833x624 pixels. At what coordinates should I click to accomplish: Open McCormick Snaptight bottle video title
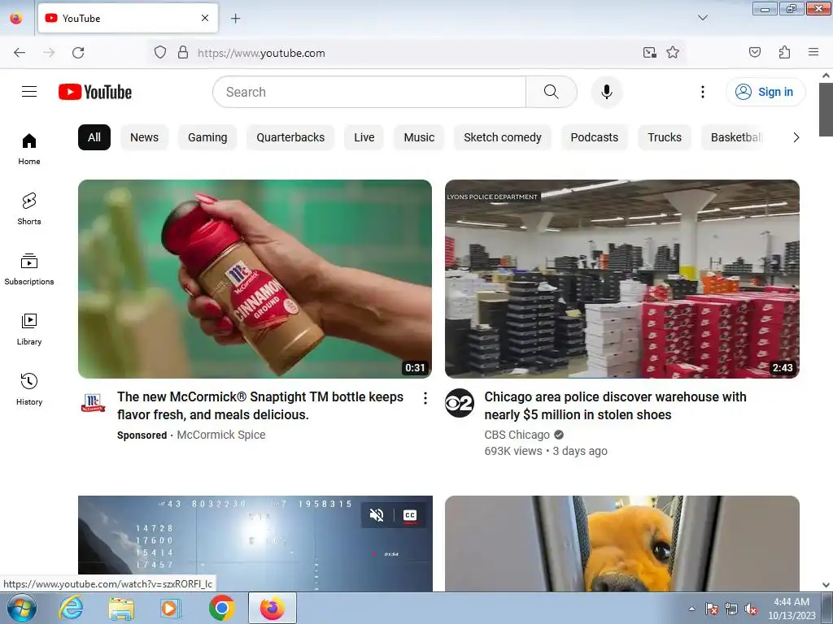point(260,406)
